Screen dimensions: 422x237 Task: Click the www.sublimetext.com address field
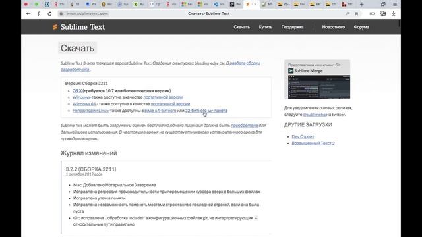coord(87,14)
